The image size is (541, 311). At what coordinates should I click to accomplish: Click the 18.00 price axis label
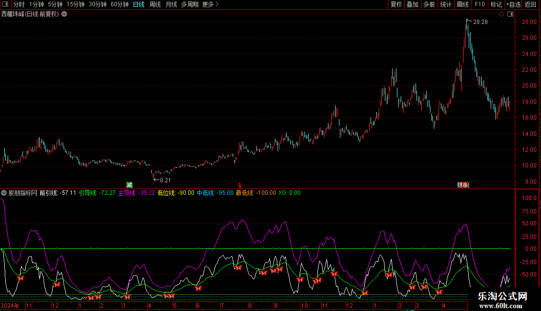tap(529, 102)
